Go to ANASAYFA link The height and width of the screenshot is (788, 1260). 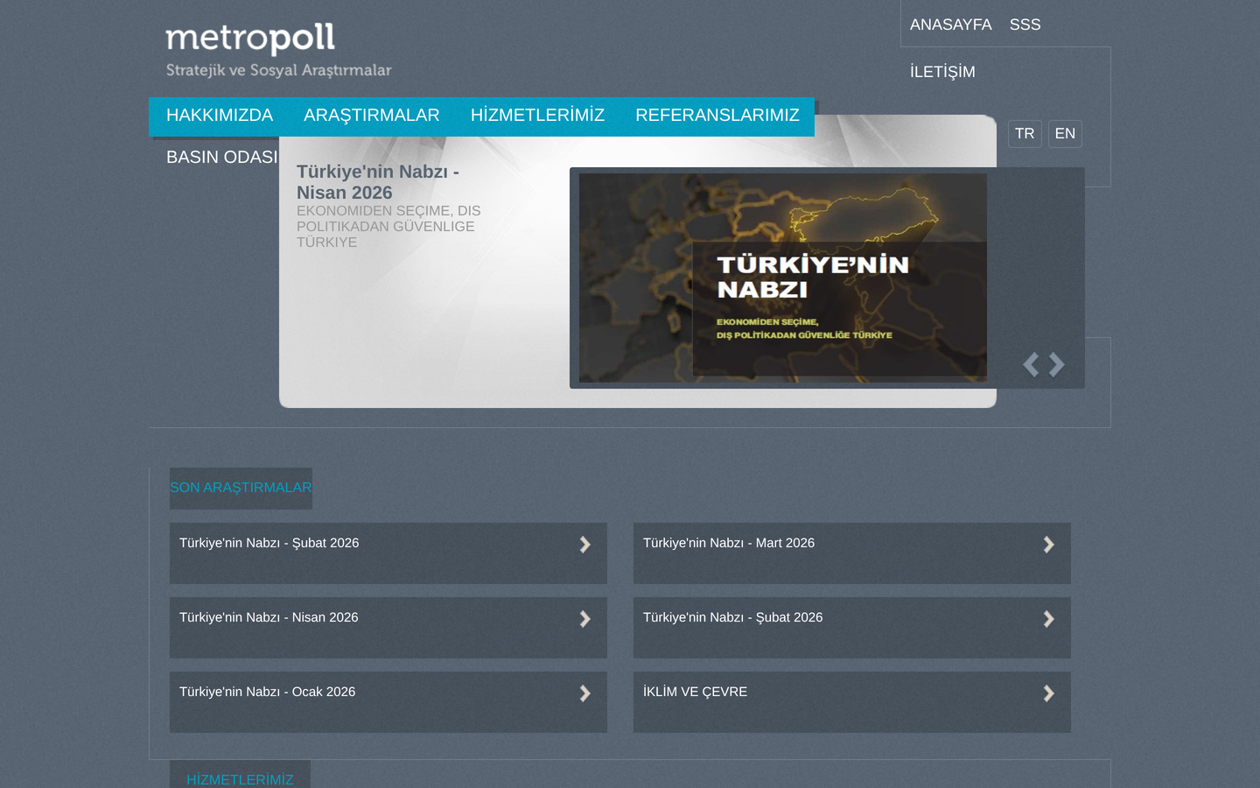click(x=951, y=25)
